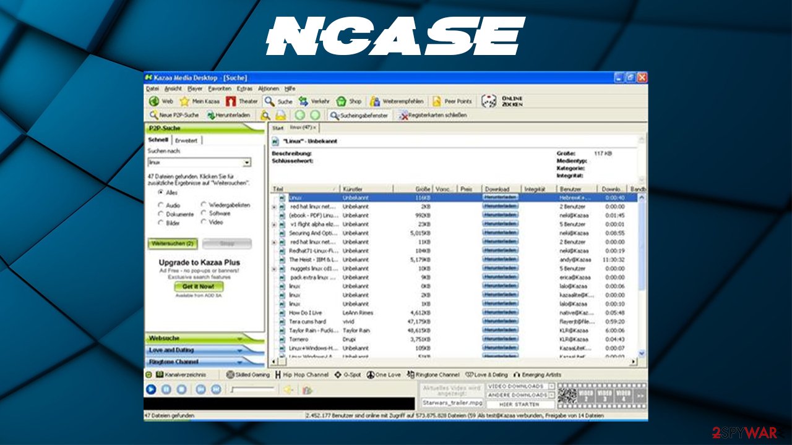792x445 pixels.
Task: Select the Video filter option
Action: tap(203, 221)
